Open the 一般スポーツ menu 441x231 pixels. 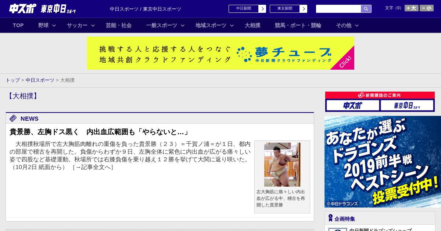[x=162, y=25]
